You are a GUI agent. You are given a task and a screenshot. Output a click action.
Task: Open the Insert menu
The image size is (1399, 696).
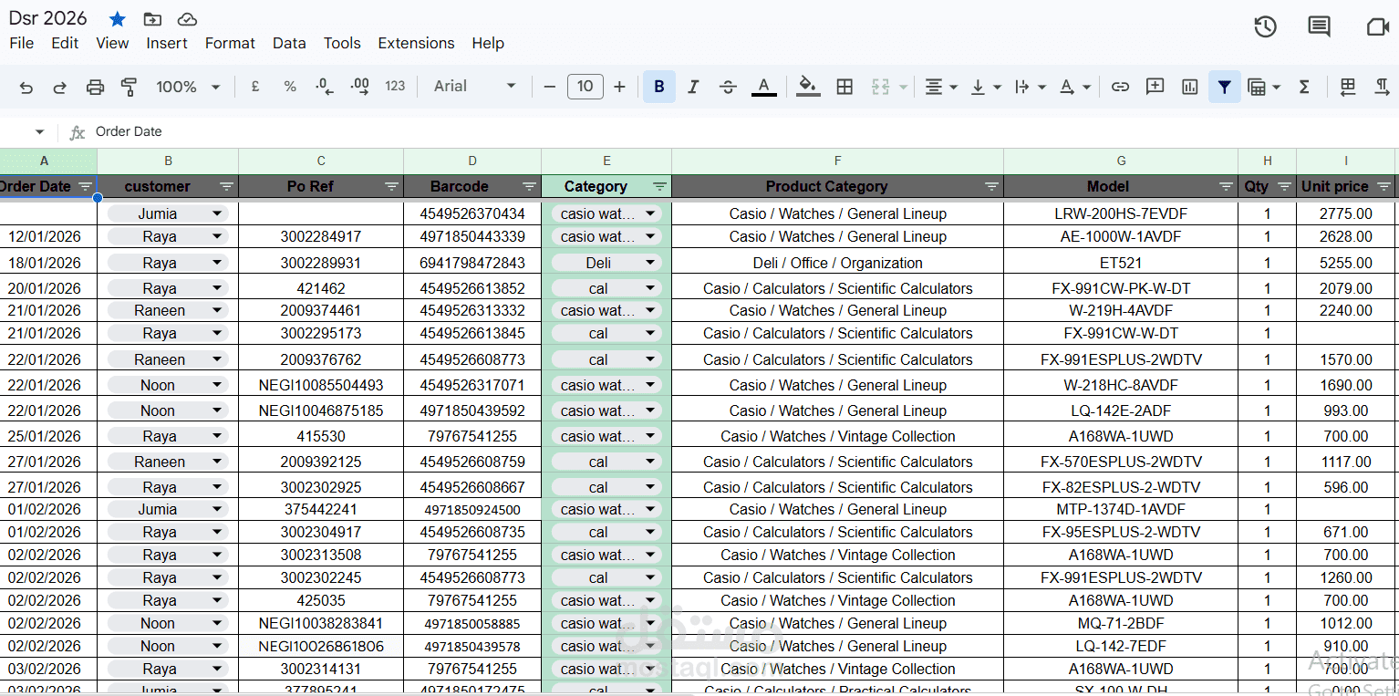[167, 43]
